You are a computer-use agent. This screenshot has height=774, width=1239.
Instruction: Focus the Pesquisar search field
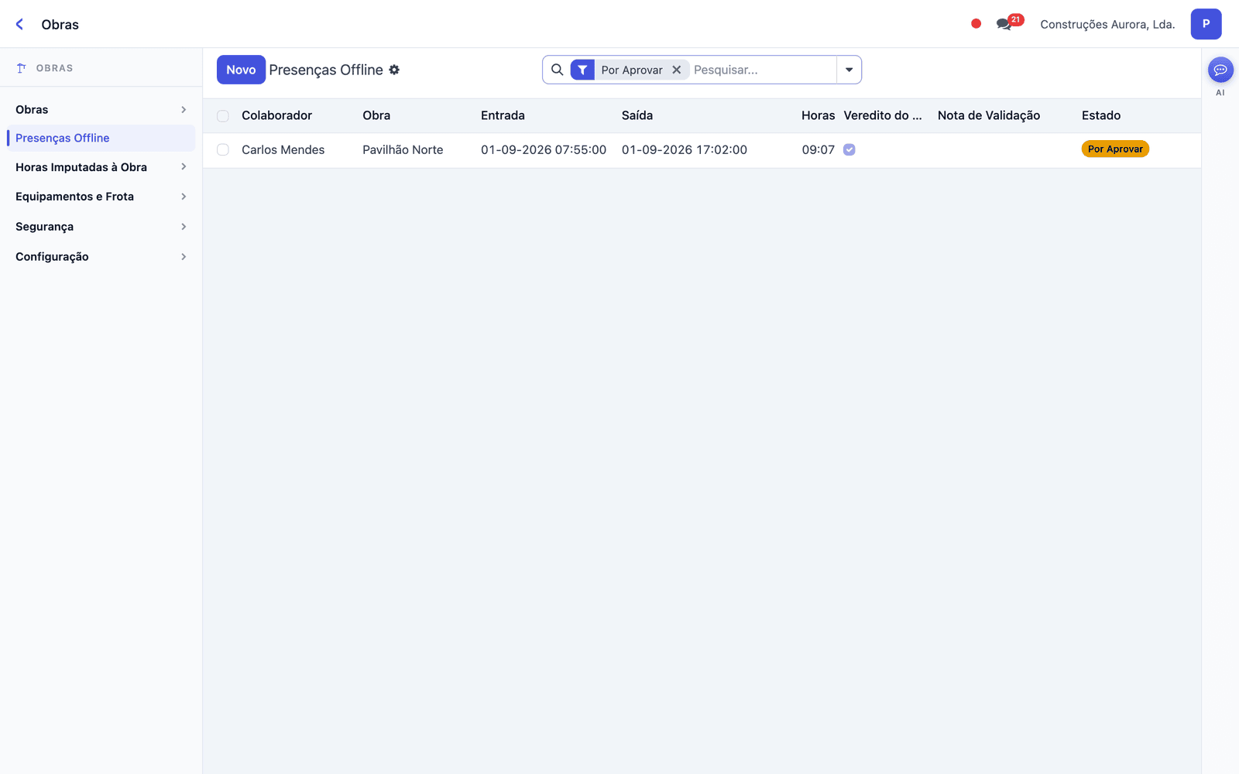point(763,70)
